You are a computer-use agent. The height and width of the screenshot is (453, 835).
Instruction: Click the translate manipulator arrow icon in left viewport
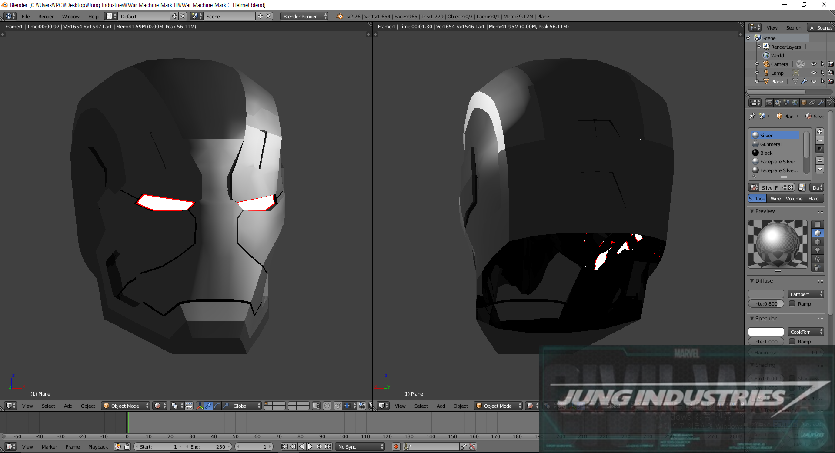coord(208,406)
